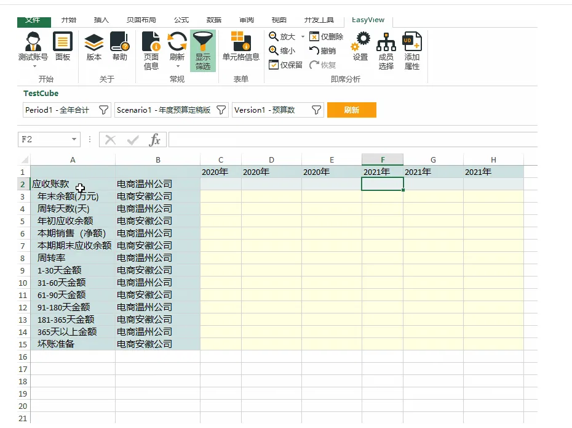This screenshot has height=428, width=572.
Task: Open the 文件 file tab
Action: click(34, 22)
